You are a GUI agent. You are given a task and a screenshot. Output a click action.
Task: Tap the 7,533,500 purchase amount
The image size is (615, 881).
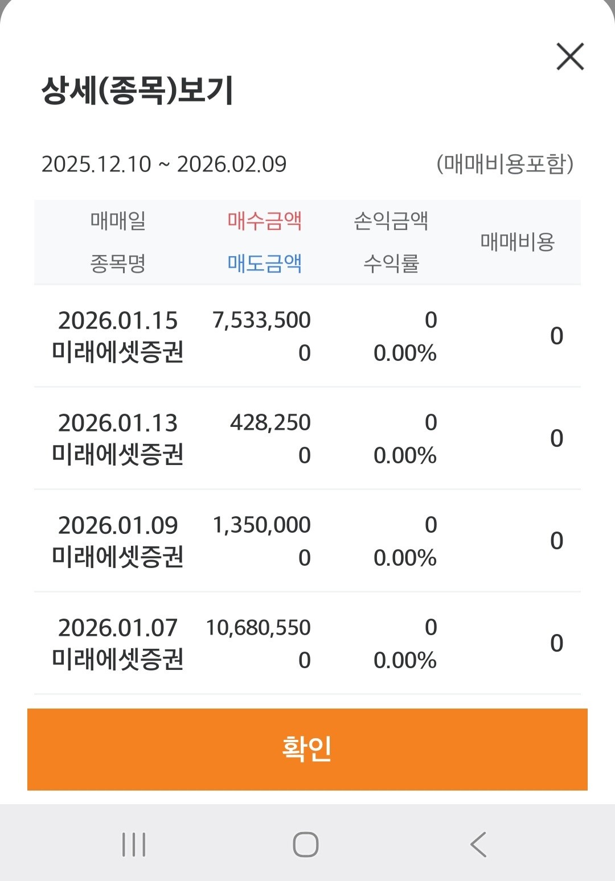coord(262,320)
